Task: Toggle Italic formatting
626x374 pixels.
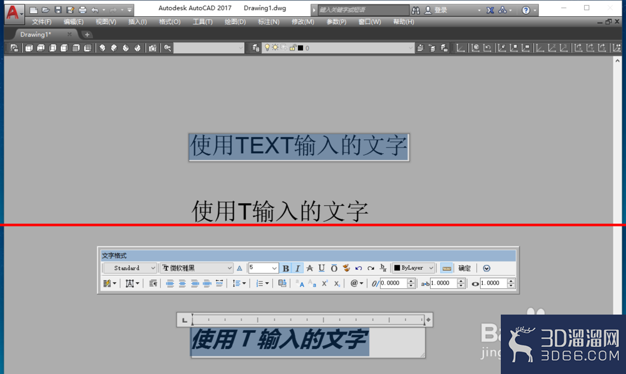Action: tap(297, 268)
